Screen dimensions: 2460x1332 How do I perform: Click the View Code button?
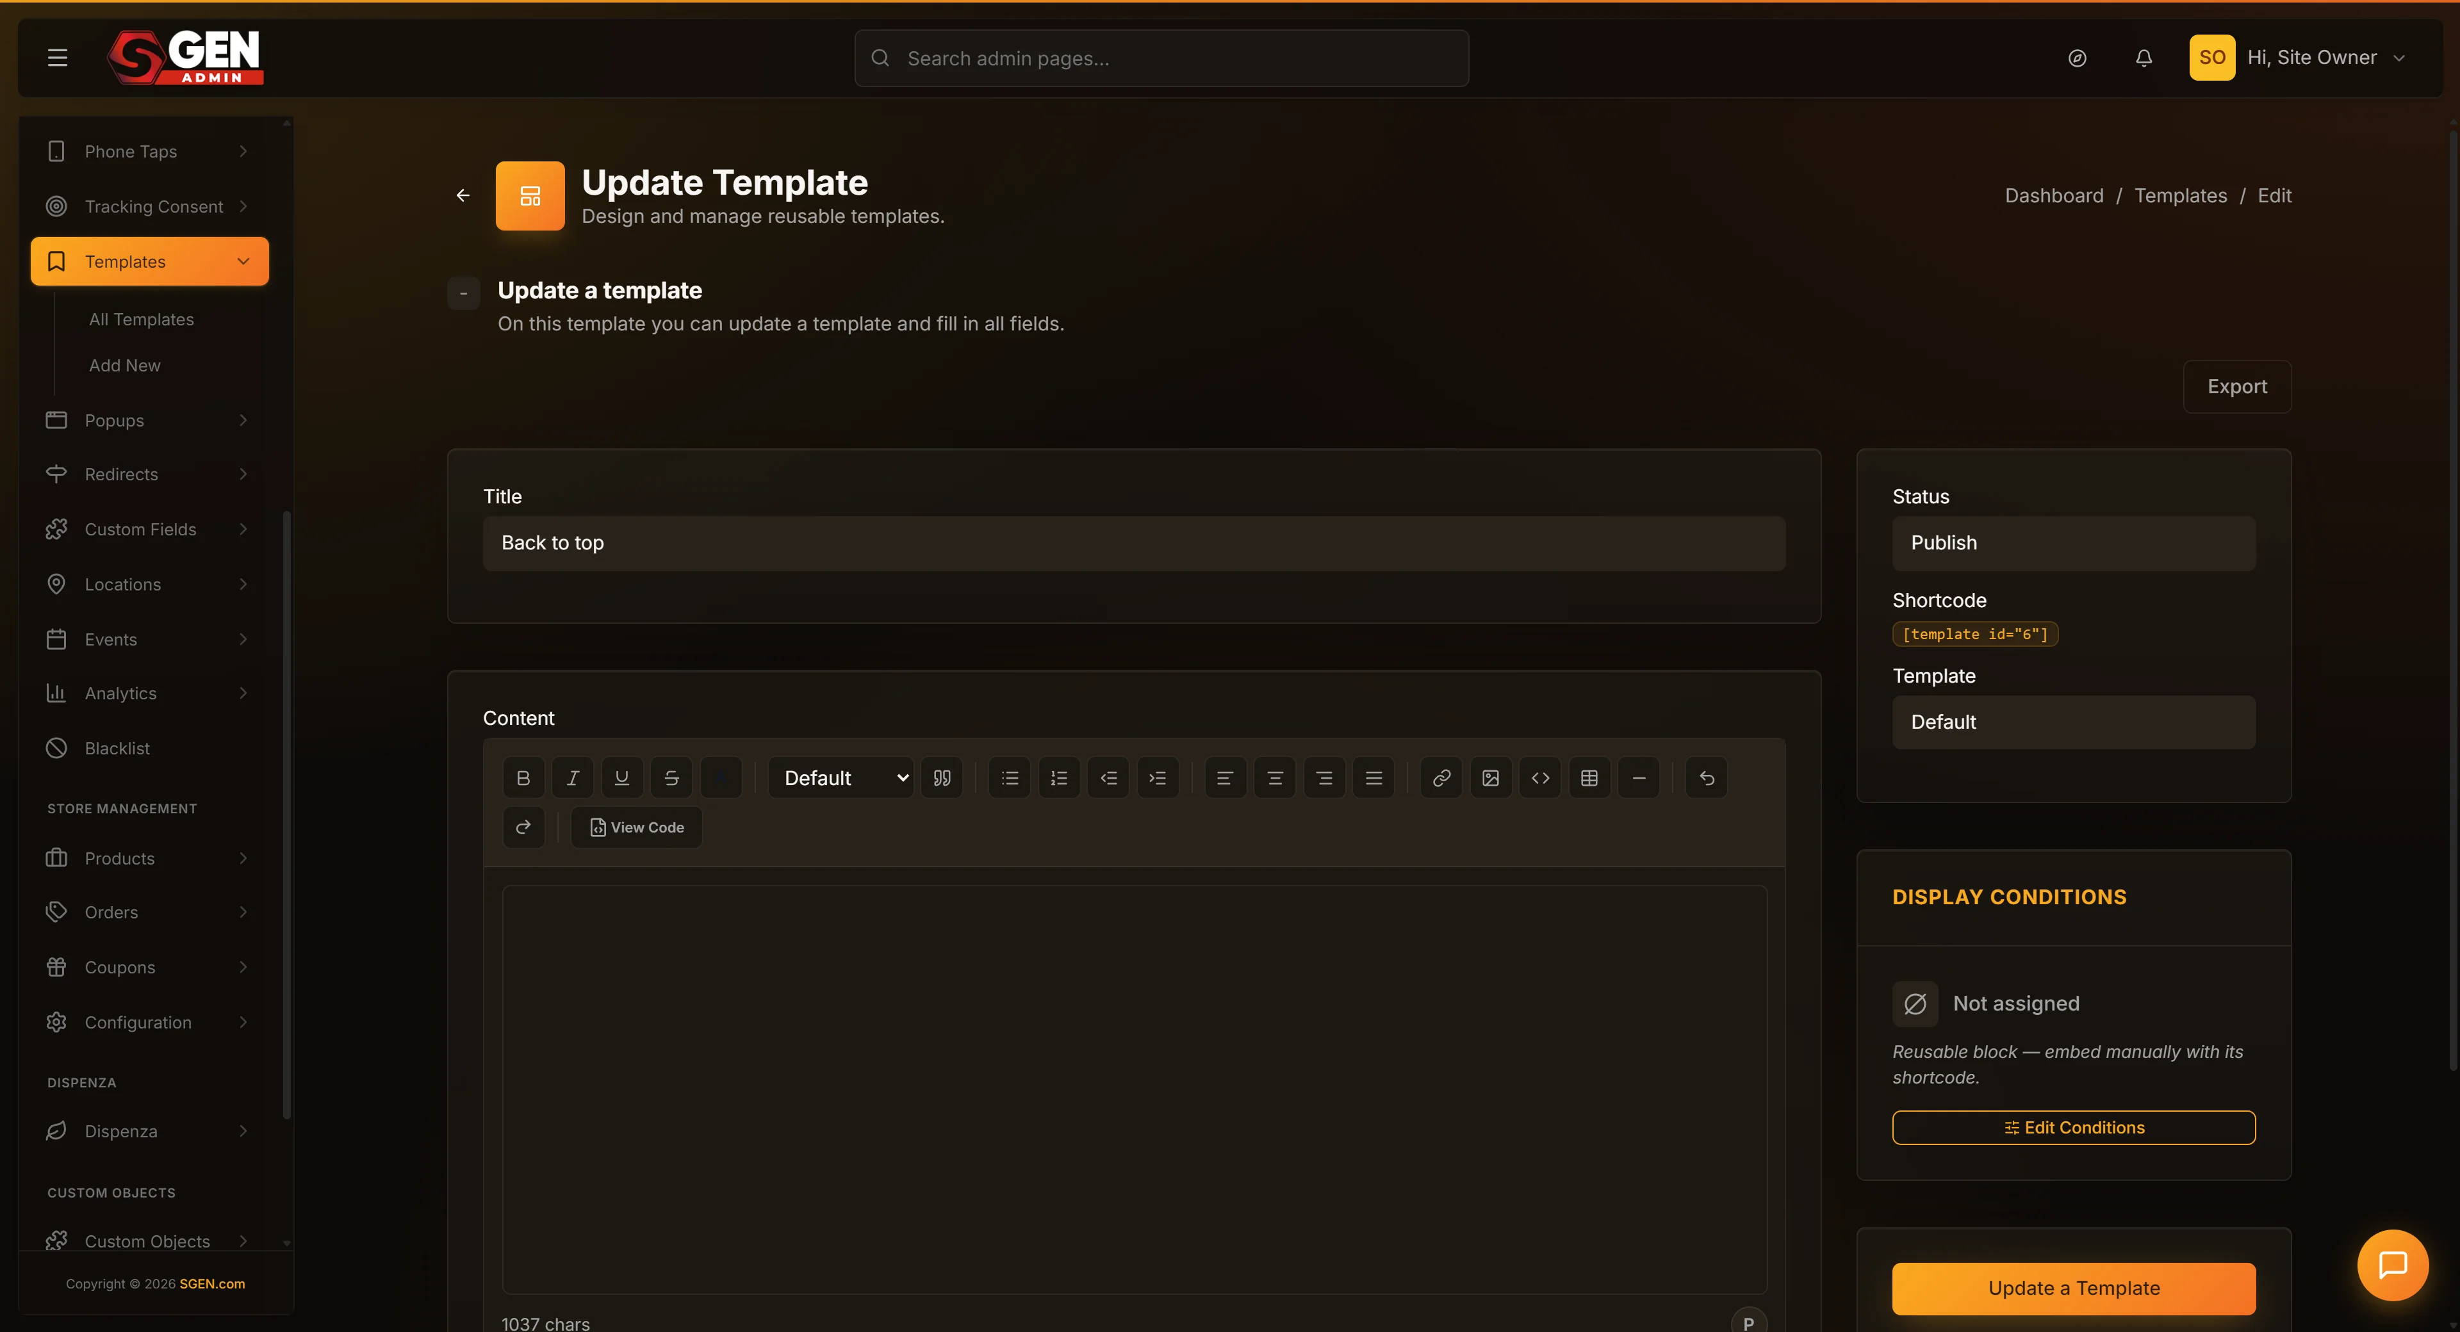click(637, 828)
